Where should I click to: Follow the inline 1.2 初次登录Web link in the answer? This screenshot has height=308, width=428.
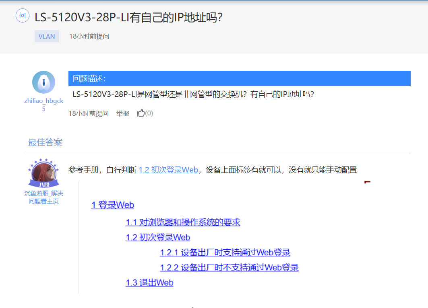pyautogui.click(x=168, y=170)
